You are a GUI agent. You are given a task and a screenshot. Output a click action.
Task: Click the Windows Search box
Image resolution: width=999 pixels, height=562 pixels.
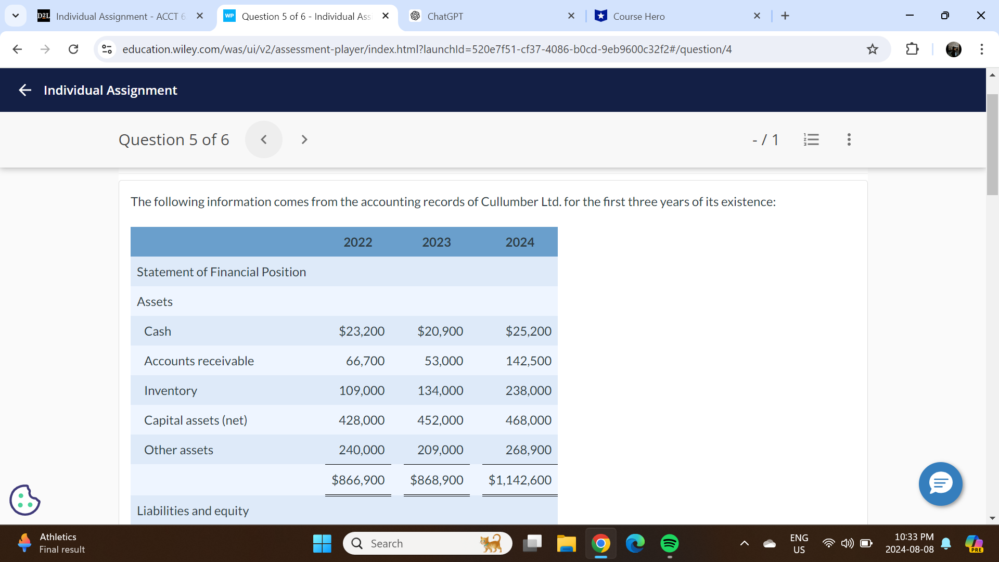click(x=427, y=543)
